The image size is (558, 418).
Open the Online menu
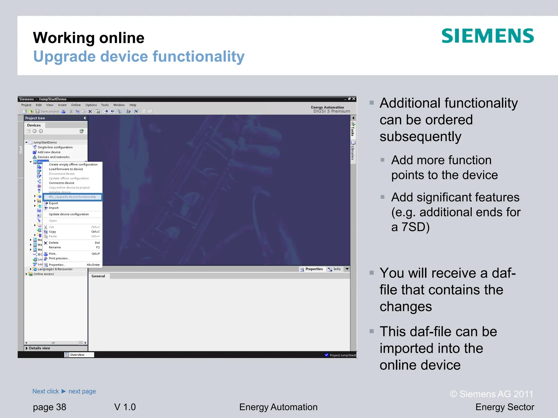pos(76,105)
